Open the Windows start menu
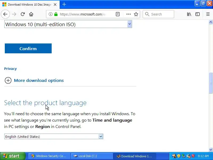 tap(13, 156)
